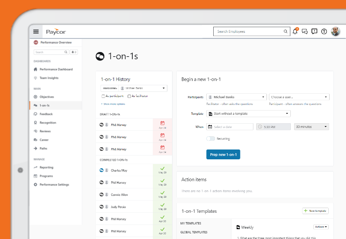Focus the Search Employees field
Viewport: 346px width, 239px height.
252,31
